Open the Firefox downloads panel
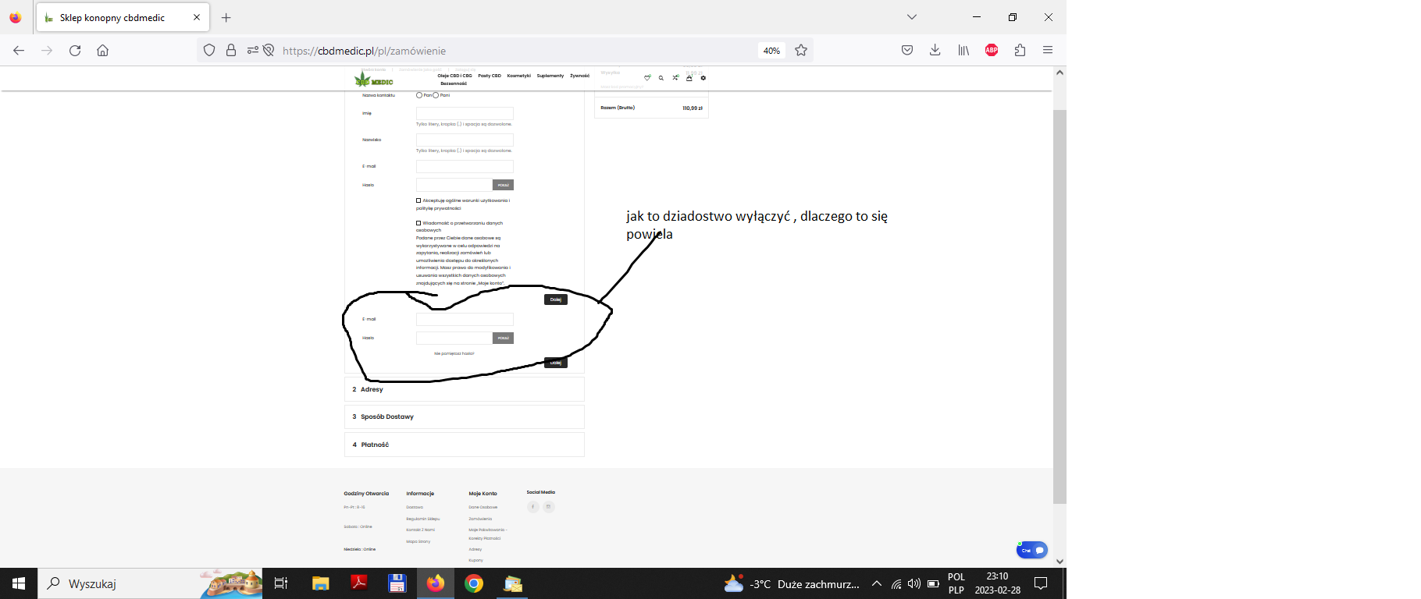 [935, 50]
